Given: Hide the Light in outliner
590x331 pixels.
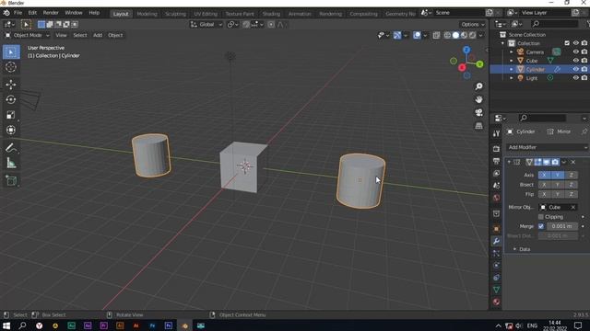Looking at the screenshot, I should point(575,78).
